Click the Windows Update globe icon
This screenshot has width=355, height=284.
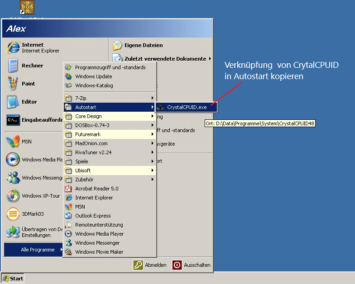(68, 76)
